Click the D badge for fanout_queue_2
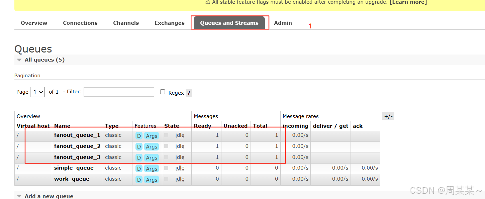The image size is (485, 199). click(139, 146)
